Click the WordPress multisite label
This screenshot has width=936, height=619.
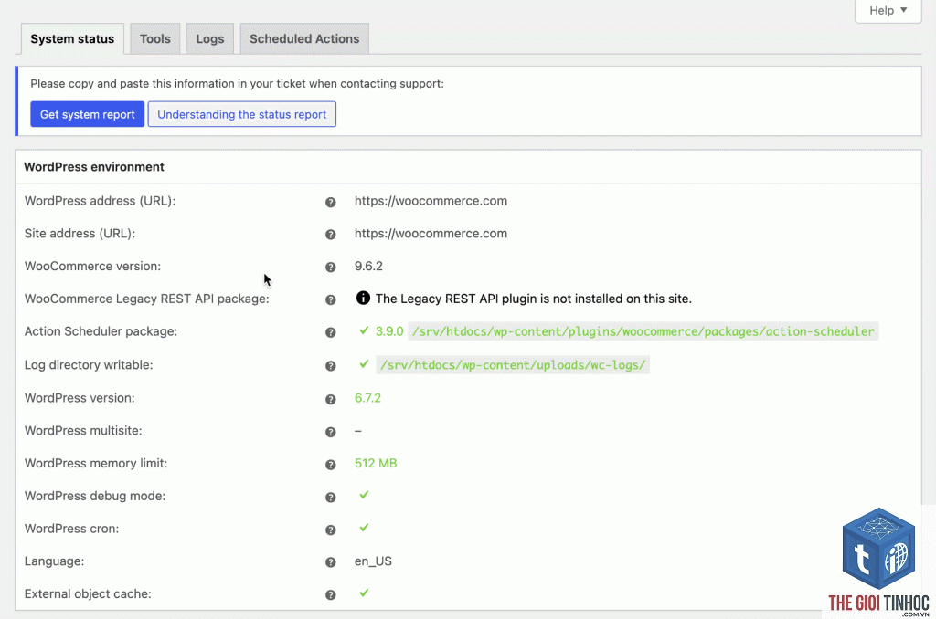point(83,431)
